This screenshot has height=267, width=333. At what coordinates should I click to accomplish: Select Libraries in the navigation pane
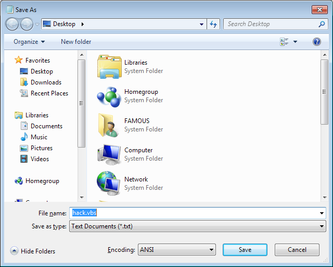[37, 115]
